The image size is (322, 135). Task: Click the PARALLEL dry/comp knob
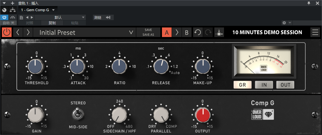tap(161, 114)
